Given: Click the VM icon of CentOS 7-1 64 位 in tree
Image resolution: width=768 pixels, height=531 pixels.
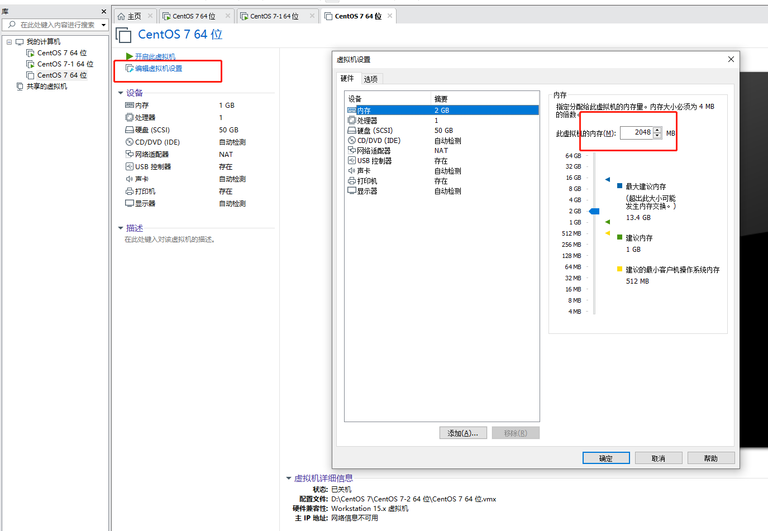Looking at the screenshot, I should pos(31,64).
